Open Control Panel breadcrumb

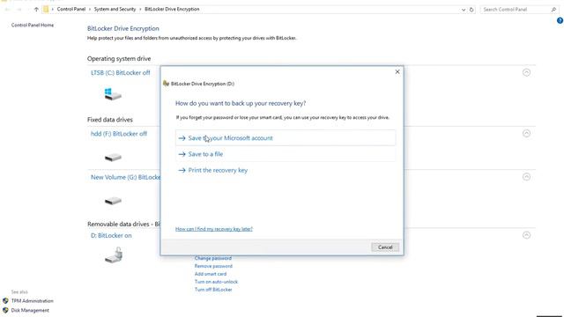[70, 10]
